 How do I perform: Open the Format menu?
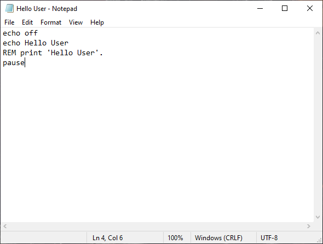[51, 22]
